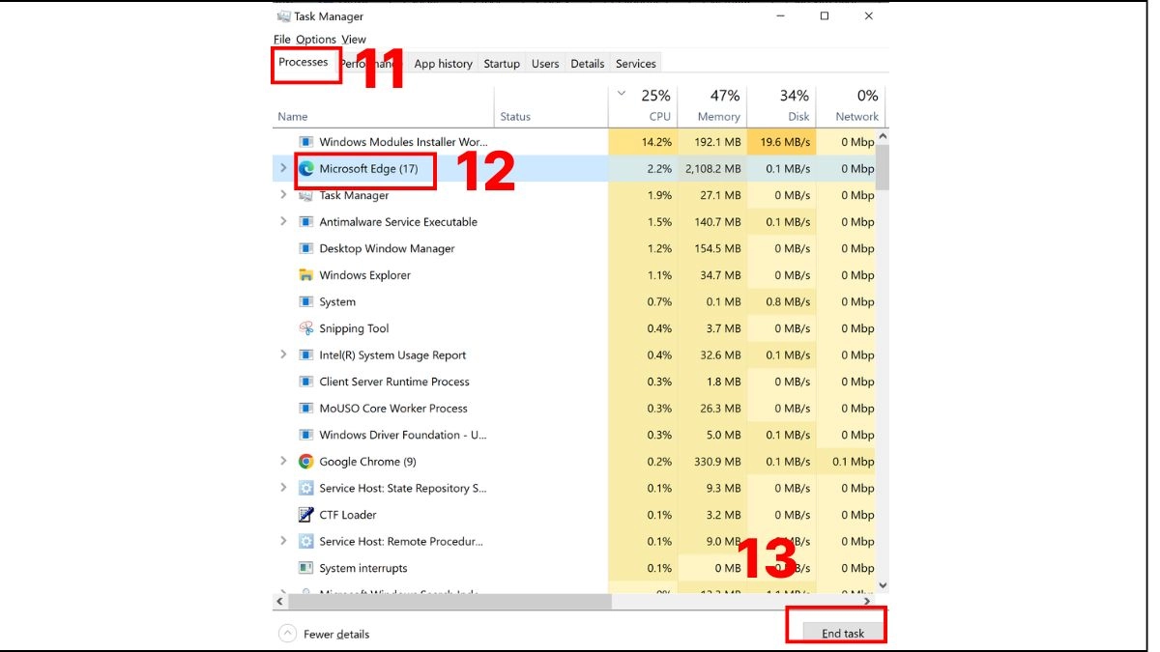Click the End task button
Image resolution: width=1160 pixels, height=652 pixels.
(x=843, y=633)
